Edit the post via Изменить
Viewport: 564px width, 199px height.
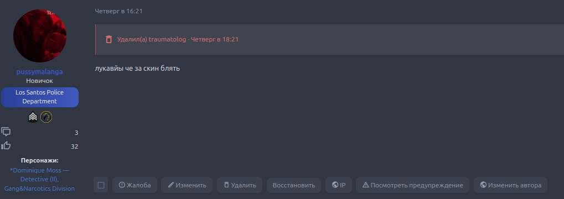tap(187, 185)
